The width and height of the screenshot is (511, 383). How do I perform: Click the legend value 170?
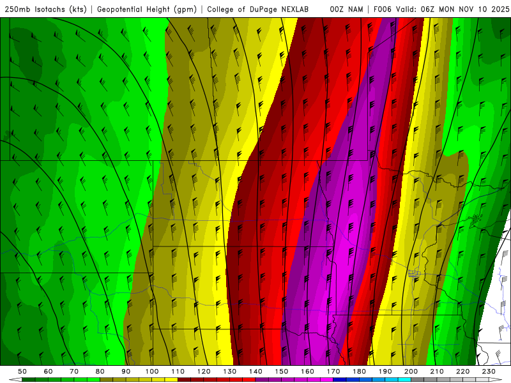(x=333, y=372)
